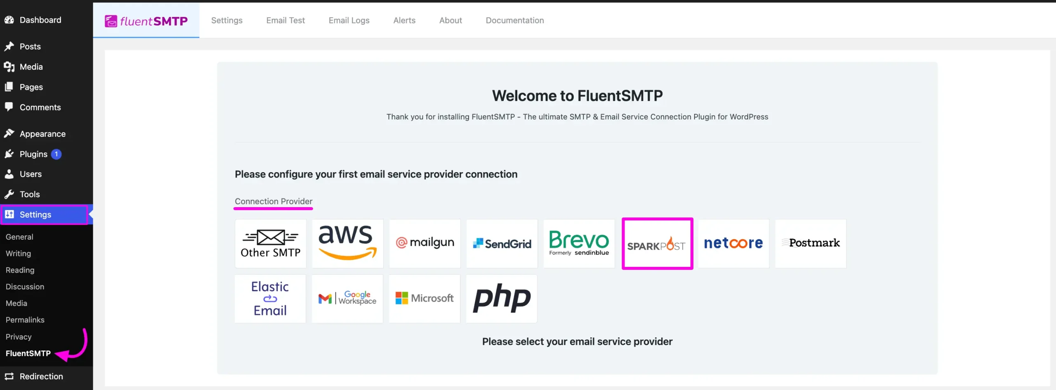Go to Reading settings submenu

coord(20,270)
